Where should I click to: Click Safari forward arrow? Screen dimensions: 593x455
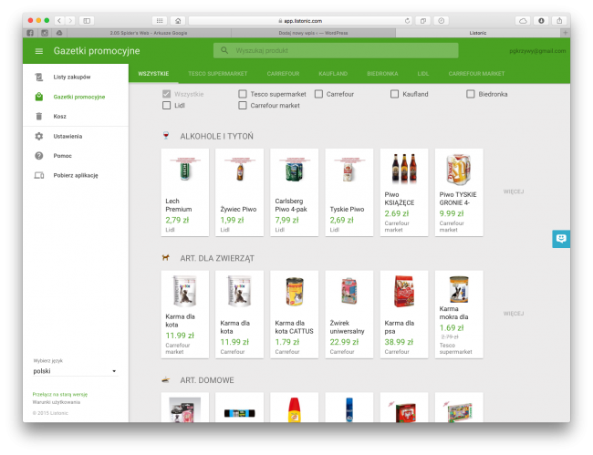pos(70,21)
